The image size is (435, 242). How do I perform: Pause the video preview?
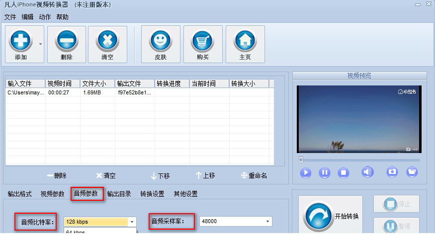point(324,173)
